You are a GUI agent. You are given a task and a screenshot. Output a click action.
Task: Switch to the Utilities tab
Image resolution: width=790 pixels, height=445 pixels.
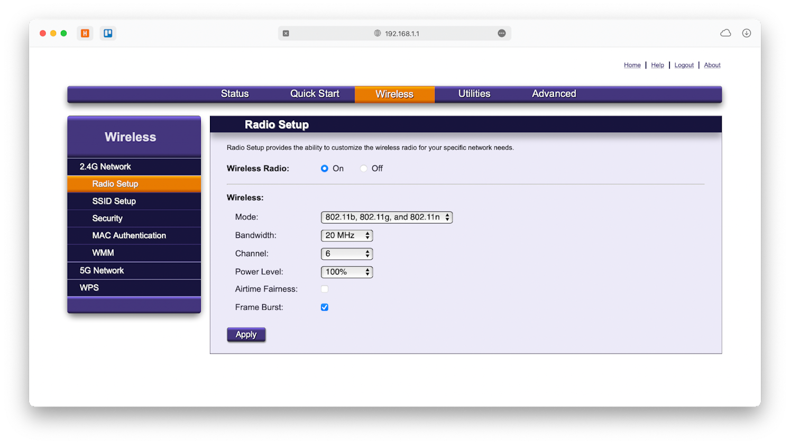point(473,94)
